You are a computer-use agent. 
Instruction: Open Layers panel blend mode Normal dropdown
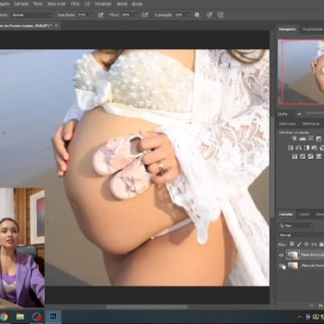click(301, 235)
